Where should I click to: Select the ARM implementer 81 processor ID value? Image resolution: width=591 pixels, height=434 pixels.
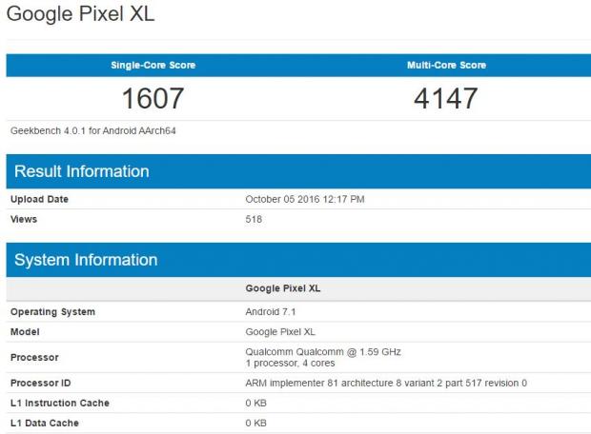pos(386,383)
